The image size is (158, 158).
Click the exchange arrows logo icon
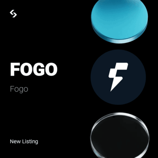[13, 13]
